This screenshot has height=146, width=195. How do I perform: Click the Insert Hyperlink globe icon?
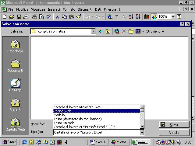[x=110, y=17]
